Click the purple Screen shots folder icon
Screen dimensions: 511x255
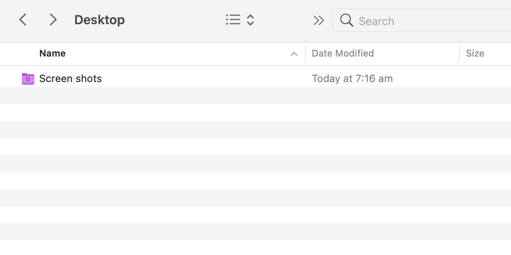click(x=28, y=79)
